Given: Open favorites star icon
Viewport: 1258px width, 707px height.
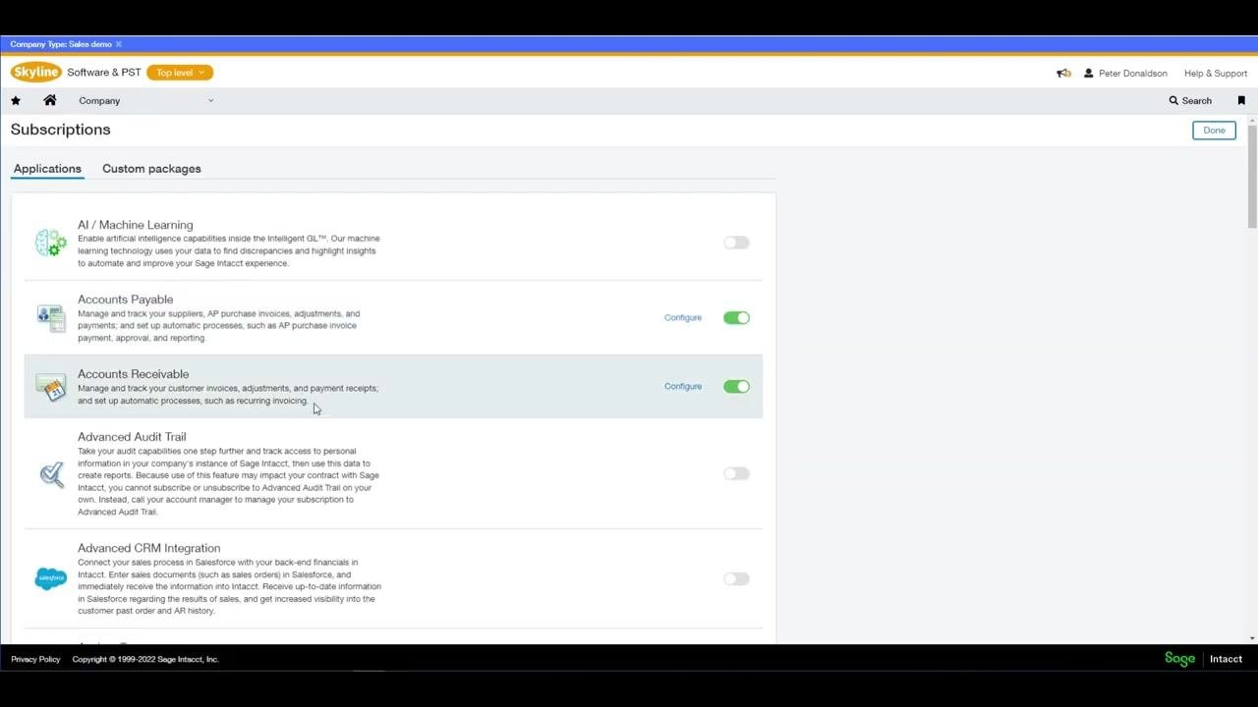Looking at the screenshot, I should click(16, 100).
